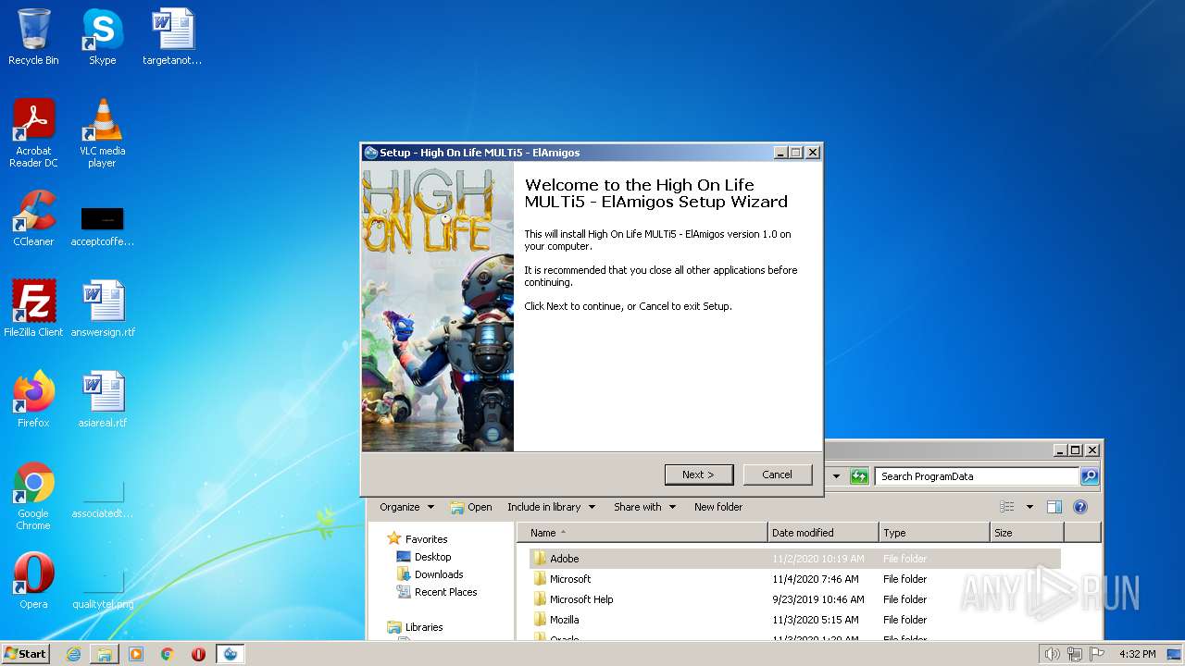Create a New folder in Explorer
This screenshot has width=1185, height=666.
click(x=718, y=507)
